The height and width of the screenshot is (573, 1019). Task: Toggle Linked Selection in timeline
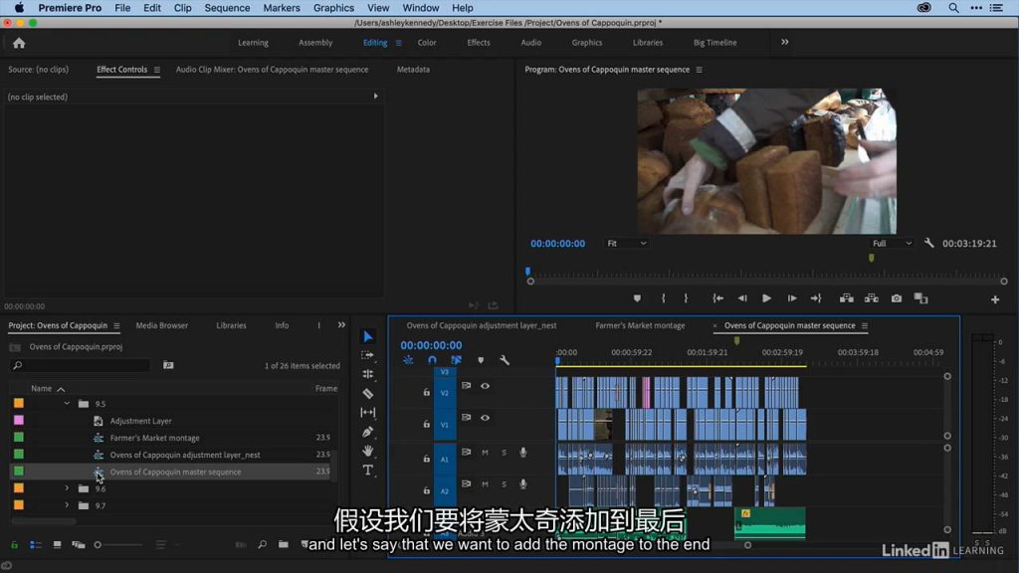click(x=456, y=360)
